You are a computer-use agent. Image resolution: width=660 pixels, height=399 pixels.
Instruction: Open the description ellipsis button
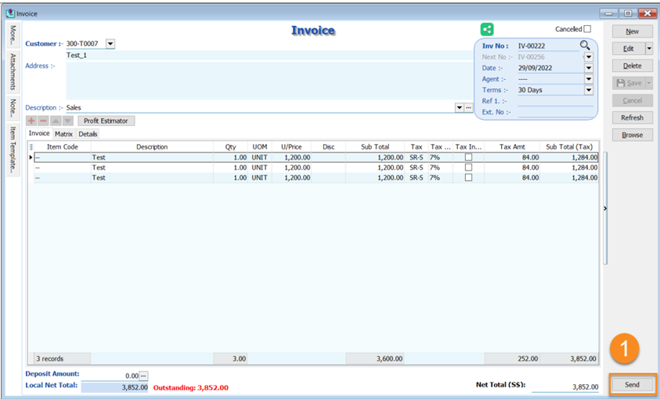pos(469,108)
